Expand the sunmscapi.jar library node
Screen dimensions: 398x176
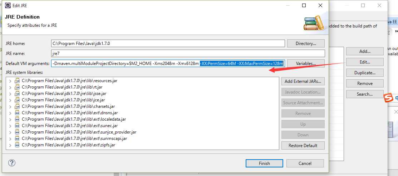[x=10, y=139]
